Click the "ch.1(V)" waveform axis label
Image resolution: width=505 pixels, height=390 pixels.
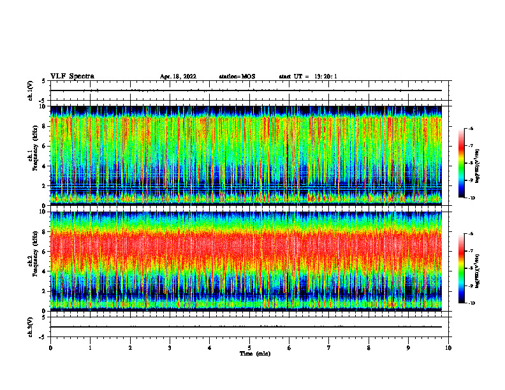coord(31,90)
